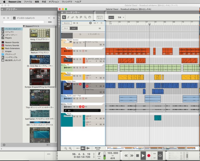Select Players in browser sidebar
Screen dimensions: 200x161
tap(9, 38)
